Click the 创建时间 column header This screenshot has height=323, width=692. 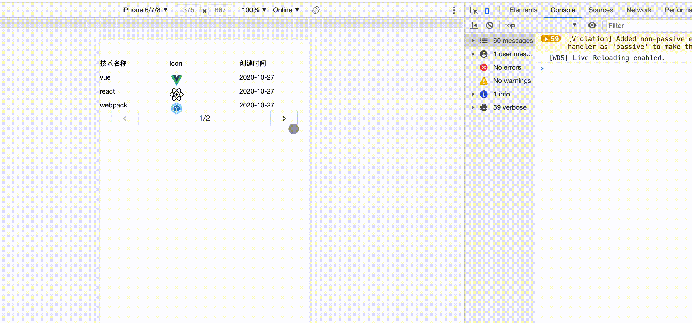click(253, 63)
